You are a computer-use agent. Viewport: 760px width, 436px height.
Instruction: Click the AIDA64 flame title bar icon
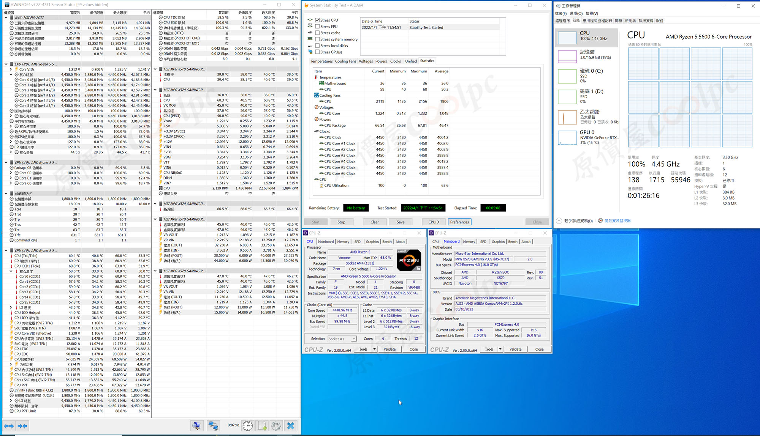[306, 5]
